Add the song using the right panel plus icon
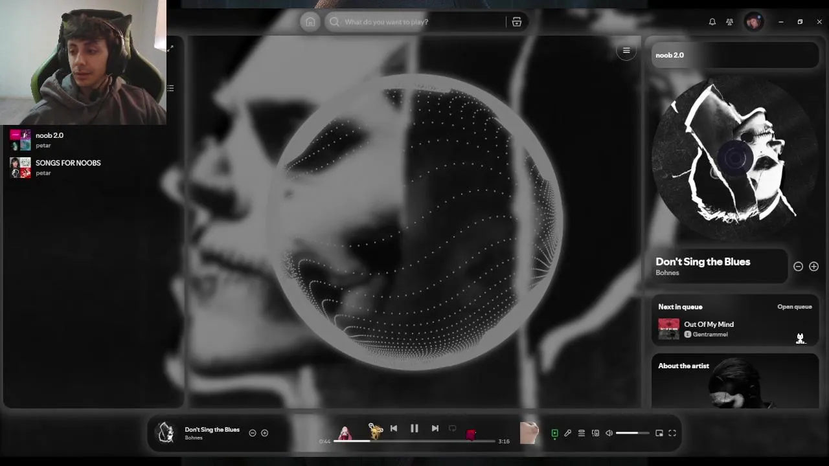This screenshot has height=466, width=829. click(x=813, y=267)
